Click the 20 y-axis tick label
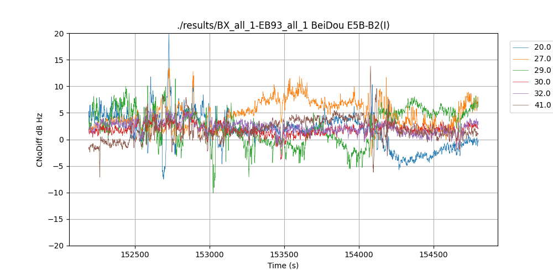Viewport: 553px width, 276px height. coord(59,34)
